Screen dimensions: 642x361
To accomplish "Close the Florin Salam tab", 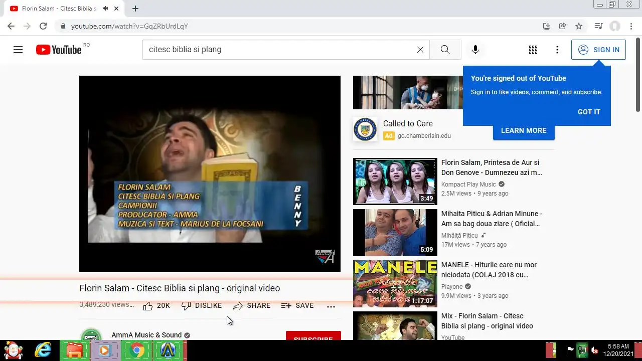I will click(x=117, y=9).
